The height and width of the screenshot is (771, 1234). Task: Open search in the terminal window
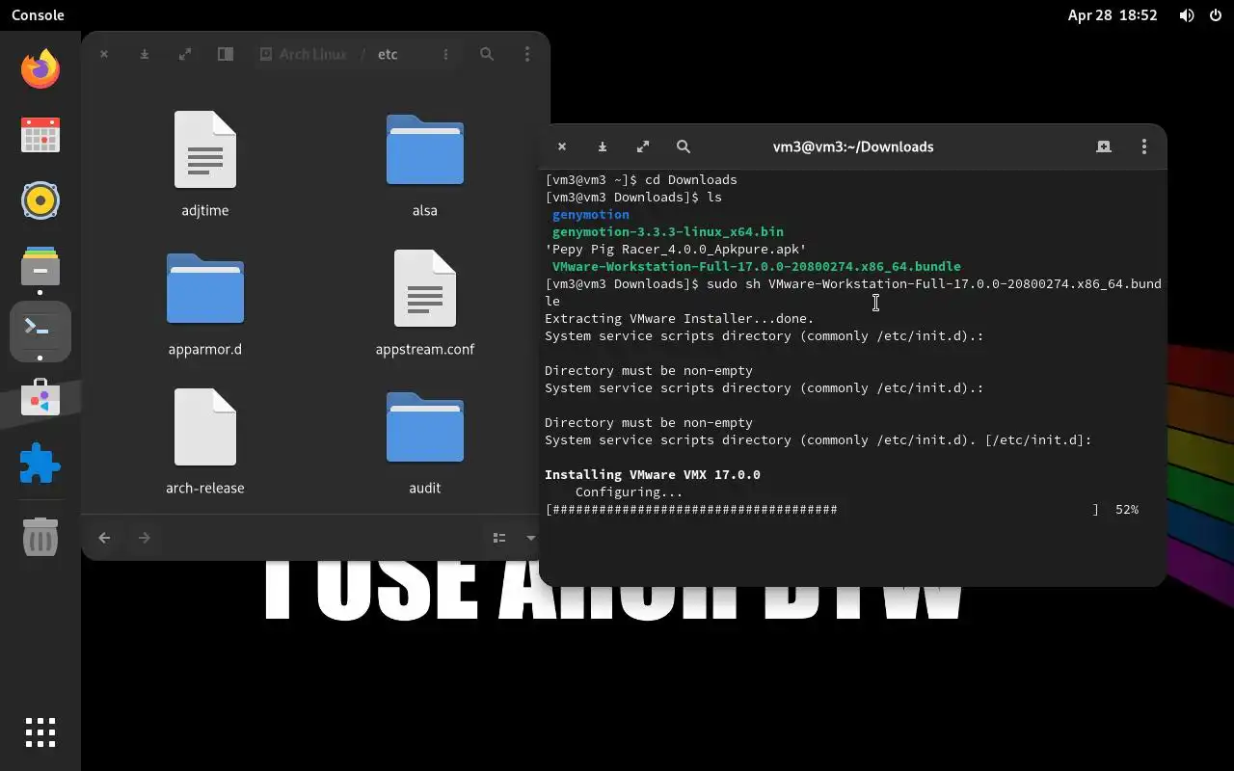pyautogui.click(x=684, y=146)
